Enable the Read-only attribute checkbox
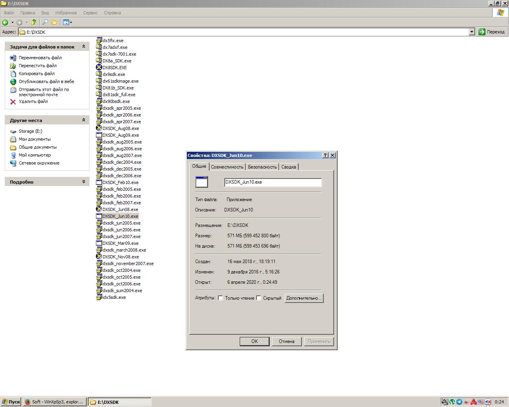 point(220,298)
